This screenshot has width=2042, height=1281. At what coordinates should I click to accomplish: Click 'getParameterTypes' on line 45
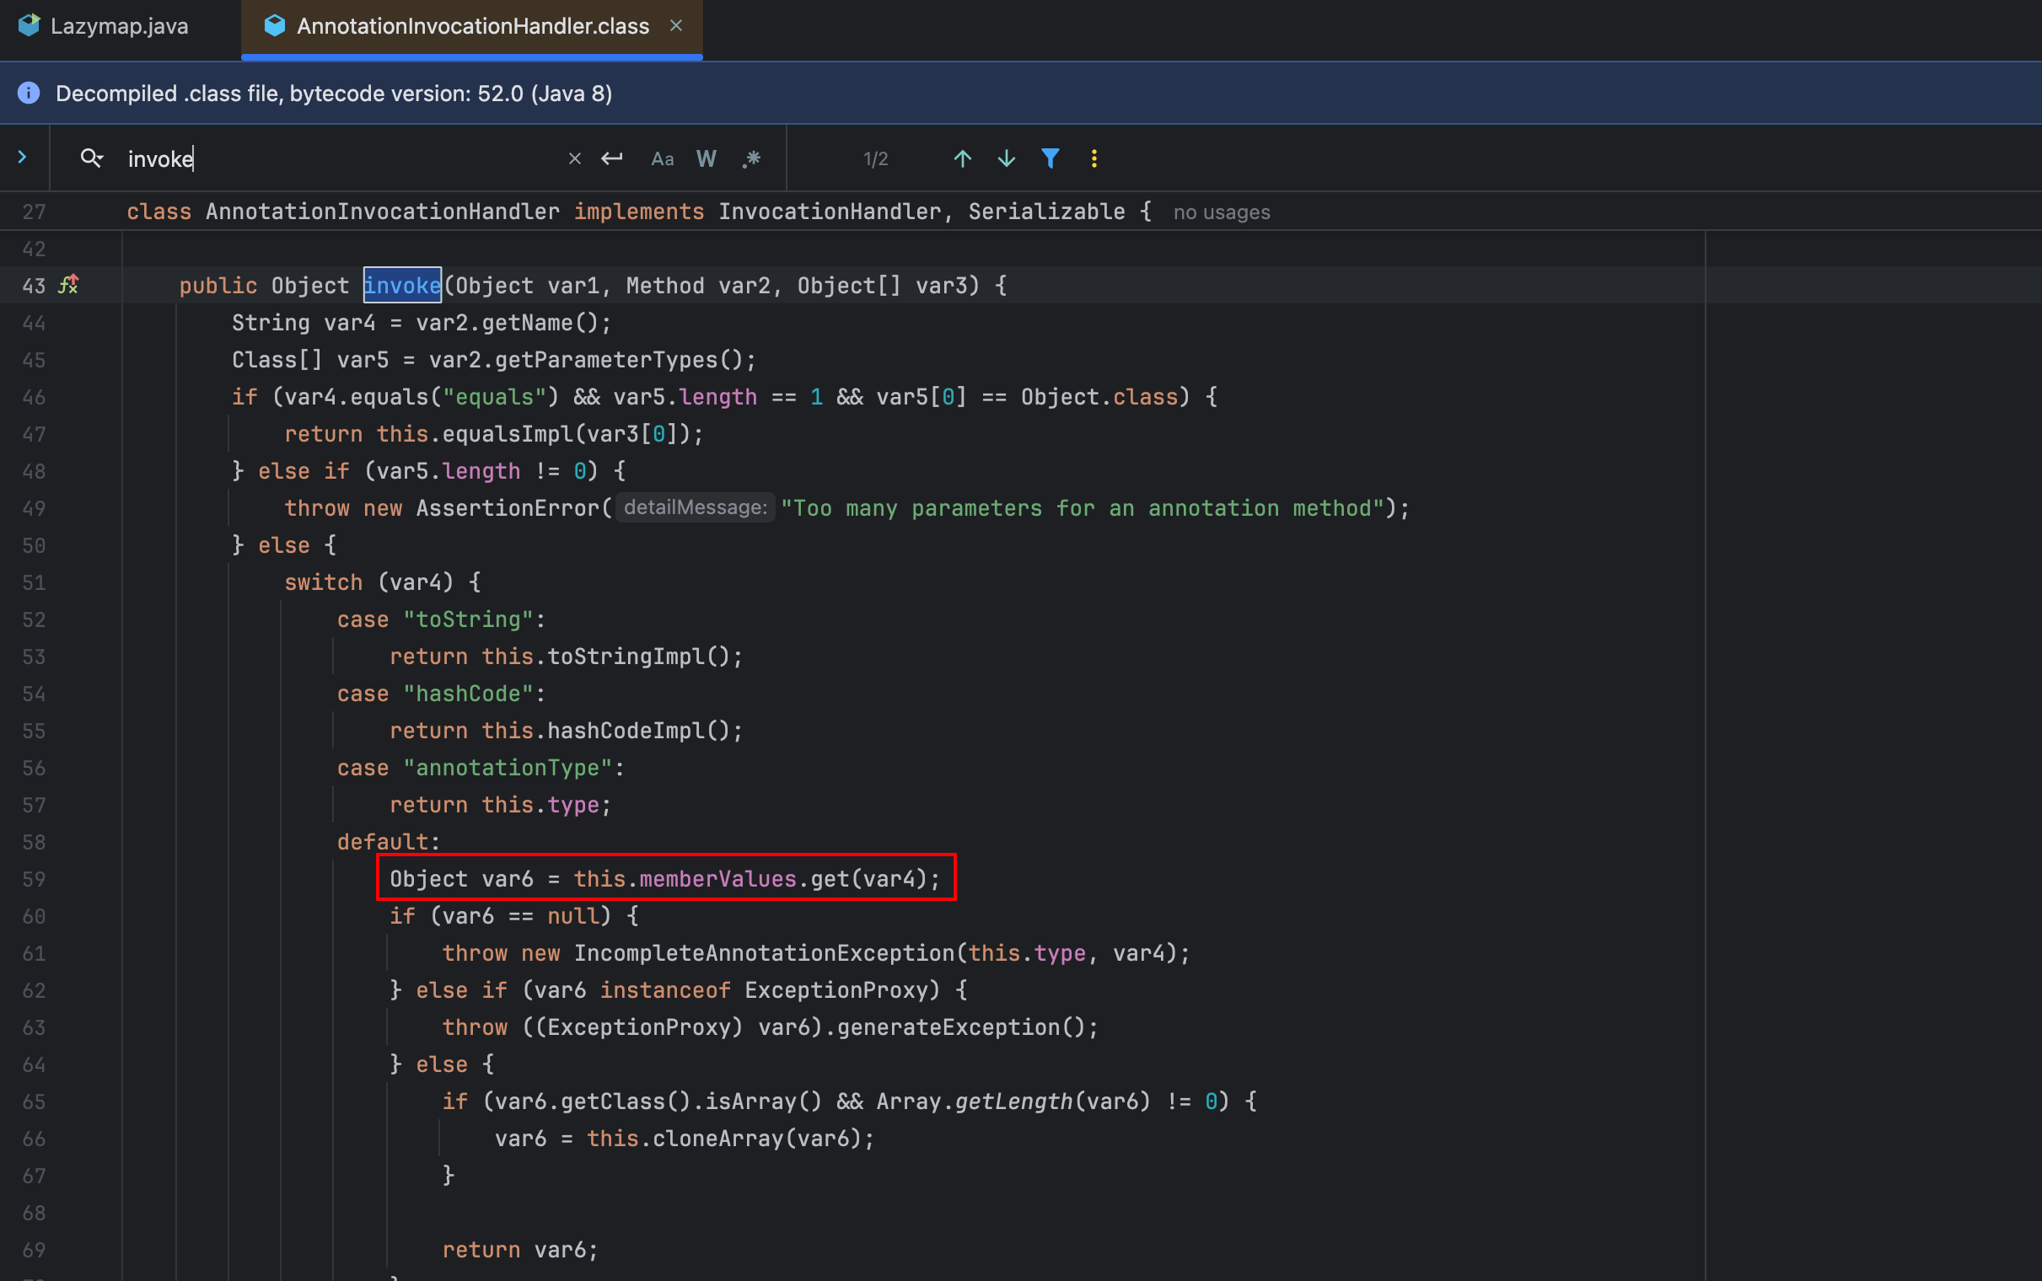[x=607, y=360]
